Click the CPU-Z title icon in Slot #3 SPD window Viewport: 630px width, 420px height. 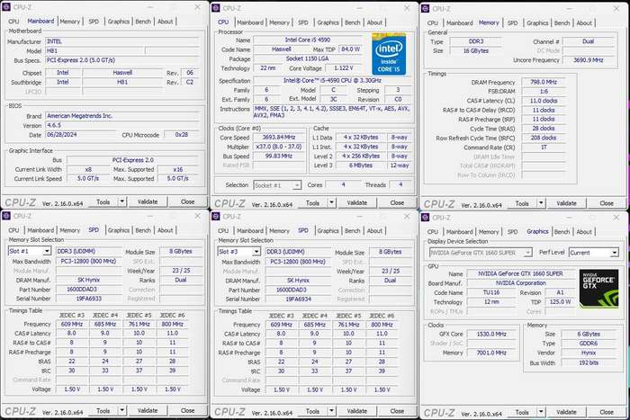(216, 217)
